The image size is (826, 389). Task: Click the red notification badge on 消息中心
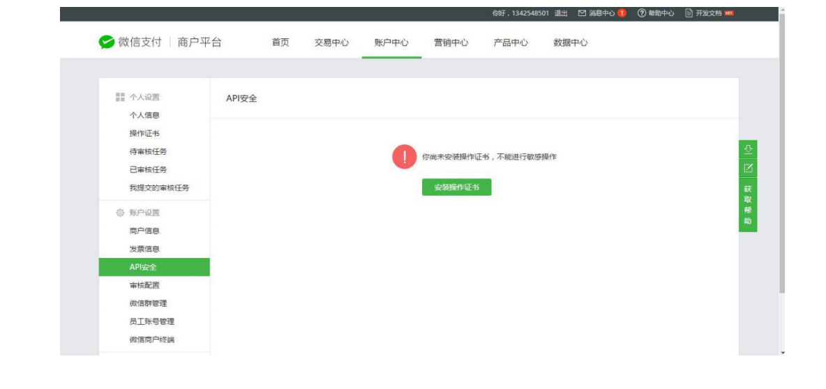click(622, 13)
